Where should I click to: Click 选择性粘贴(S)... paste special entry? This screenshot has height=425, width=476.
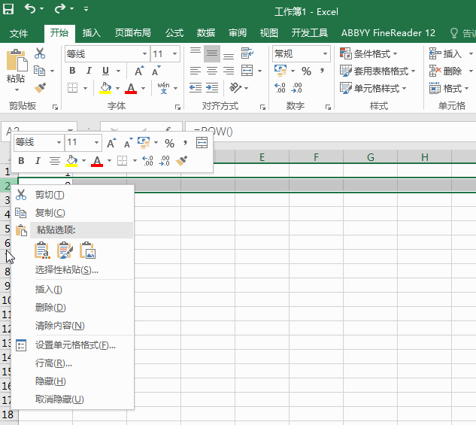(x=73, y=269)
